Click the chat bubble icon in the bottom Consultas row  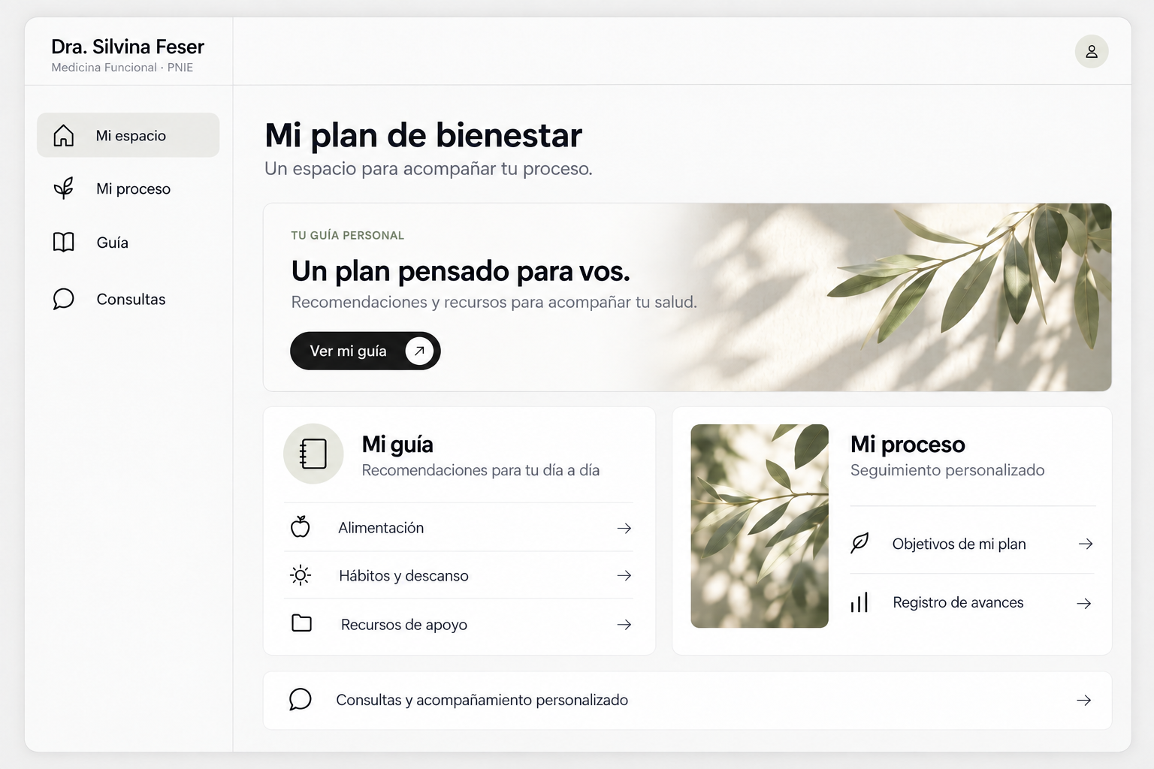coord(301,699)
